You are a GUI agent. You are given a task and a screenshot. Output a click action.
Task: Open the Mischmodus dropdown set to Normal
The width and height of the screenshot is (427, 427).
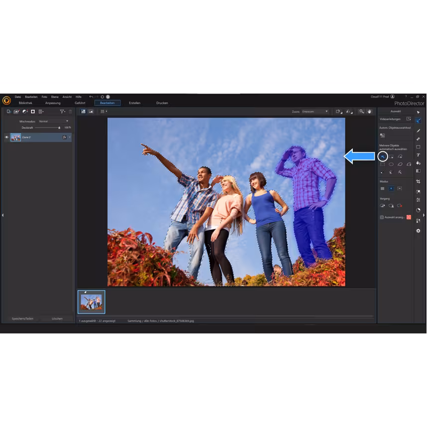(x=55, y=121)
